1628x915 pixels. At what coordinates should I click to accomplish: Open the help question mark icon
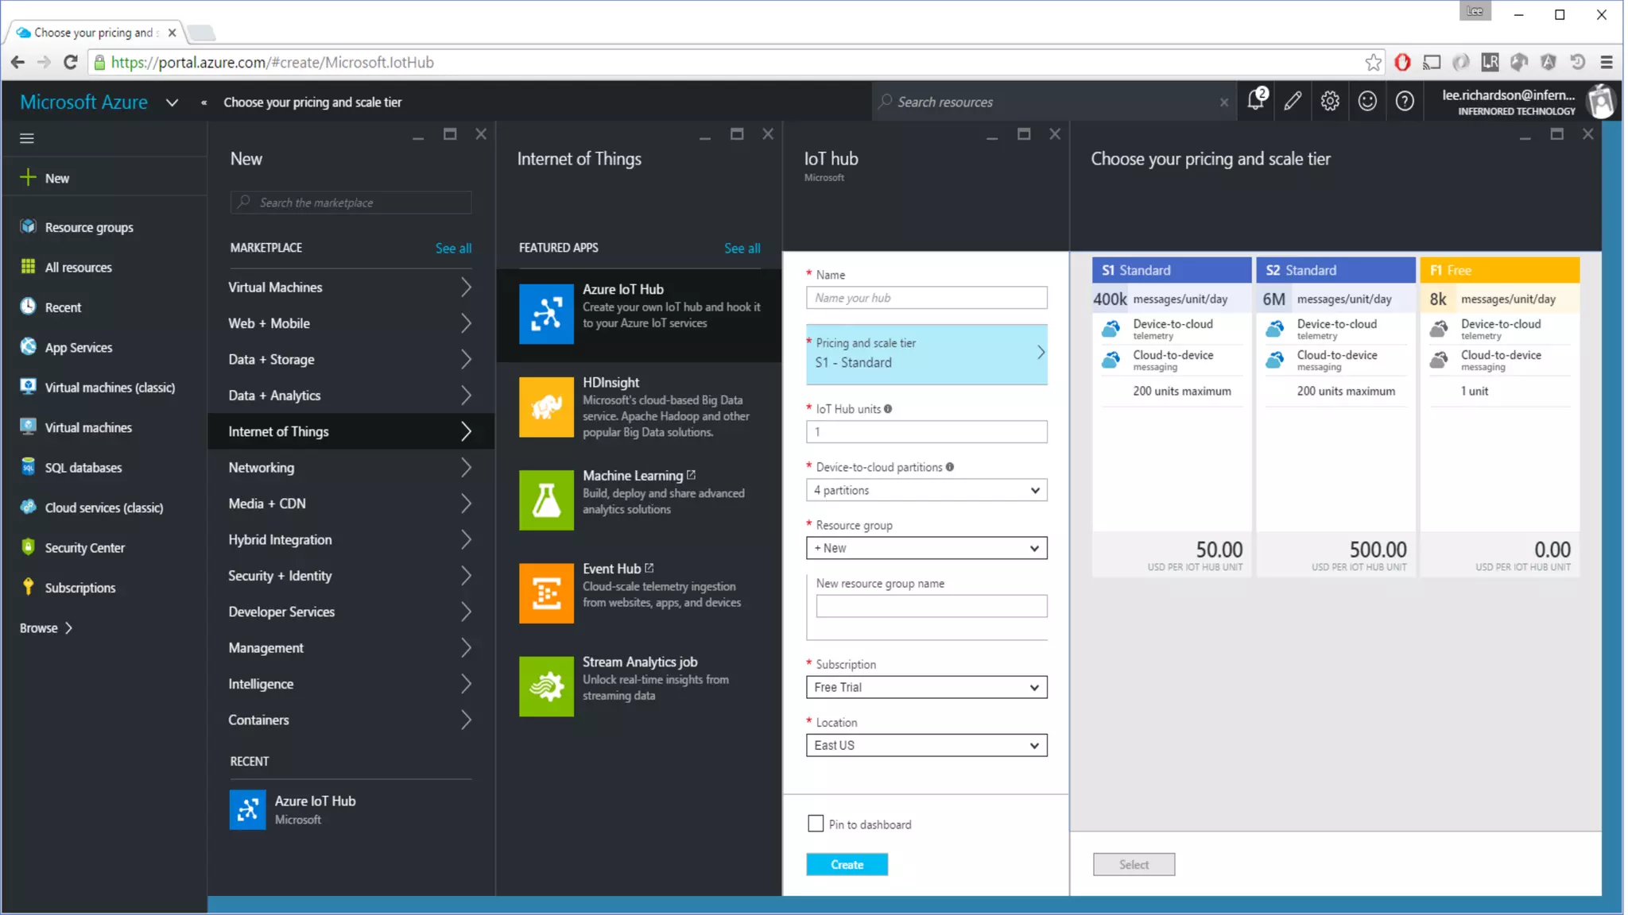1405,101
